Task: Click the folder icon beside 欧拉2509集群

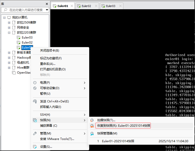Action: (14, 23)
